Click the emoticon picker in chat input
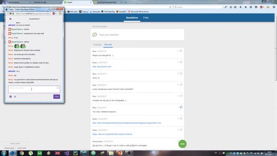Screen dimensions: 277x156 [x=58, y=88]
